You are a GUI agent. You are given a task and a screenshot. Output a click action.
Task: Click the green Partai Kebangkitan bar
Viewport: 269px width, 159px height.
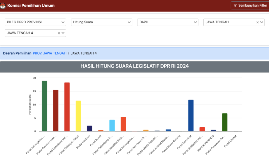click(45, 106)
